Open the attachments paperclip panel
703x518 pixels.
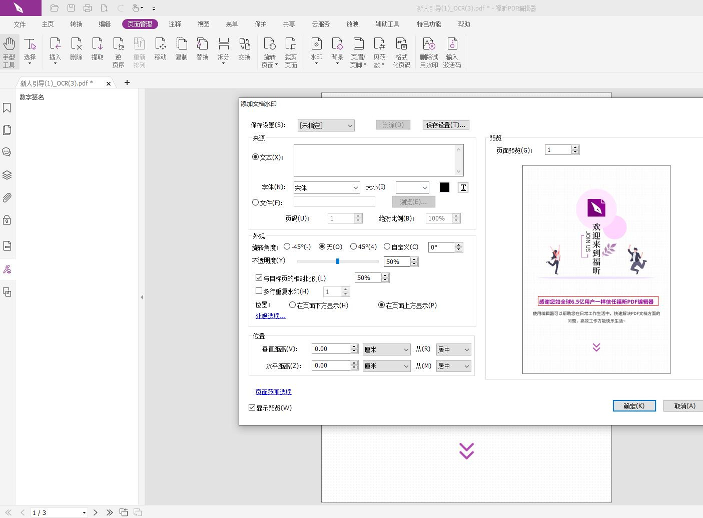(x=7, y=198)
